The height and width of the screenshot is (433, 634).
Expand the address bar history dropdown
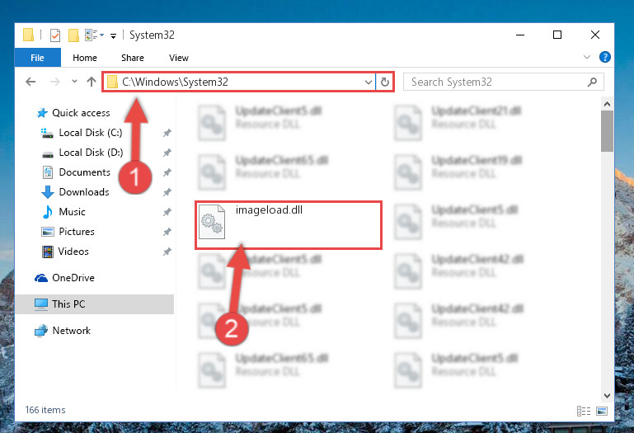coord(369,82)
